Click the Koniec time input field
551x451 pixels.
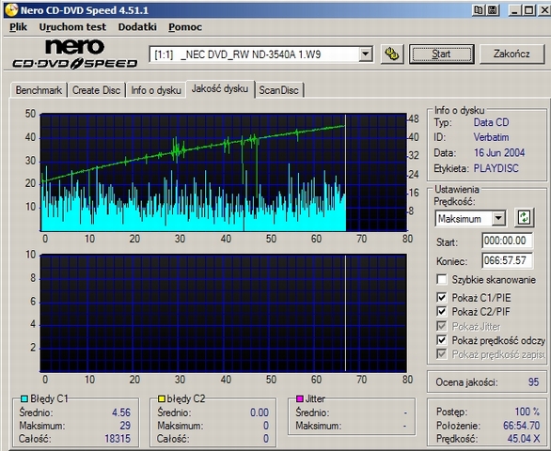pyautogui.click(x=507, y=260)
